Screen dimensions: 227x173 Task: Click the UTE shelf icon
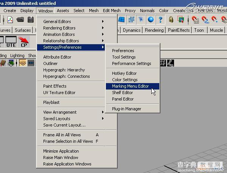click(11, 42)
